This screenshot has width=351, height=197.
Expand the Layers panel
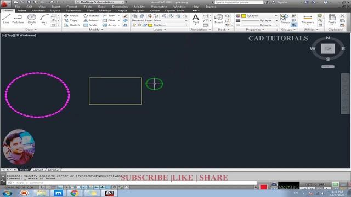[x=160, y=30]
